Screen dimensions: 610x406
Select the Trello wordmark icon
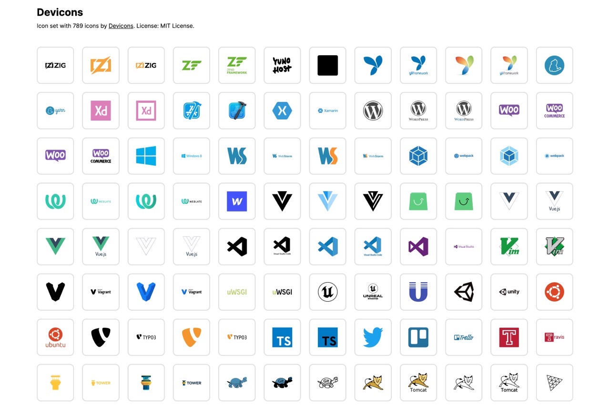tap(464, 337)
